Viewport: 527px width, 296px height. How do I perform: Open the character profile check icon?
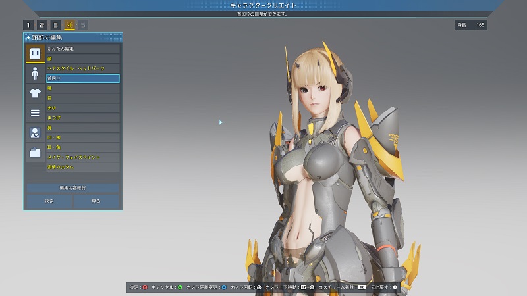35,134
